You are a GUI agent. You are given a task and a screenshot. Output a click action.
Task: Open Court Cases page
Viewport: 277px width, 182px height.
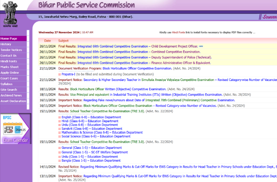[x=13, y=78]
